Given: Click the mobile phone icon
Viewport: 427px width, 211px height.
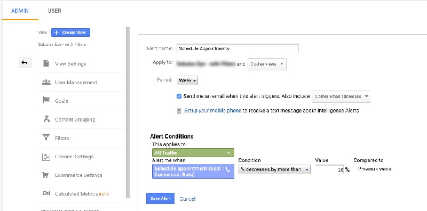Looking at the screenshot, I should click(x=179, y=111).
